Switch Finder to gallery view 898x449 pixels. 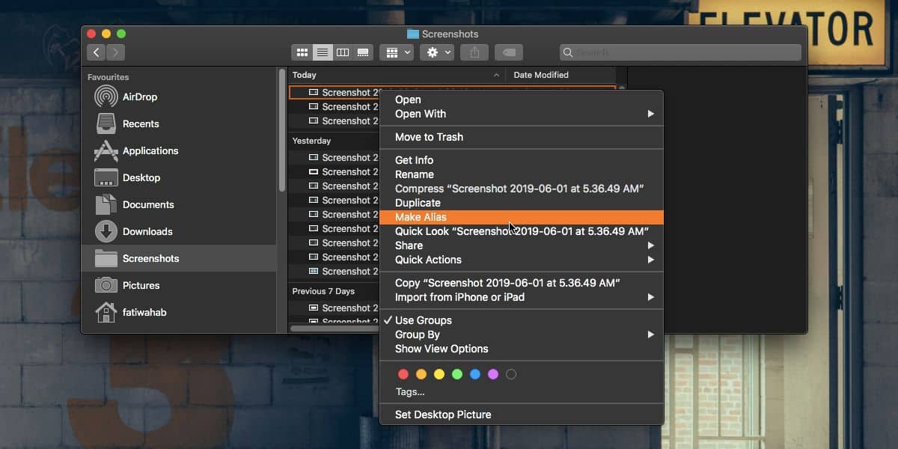363,52
